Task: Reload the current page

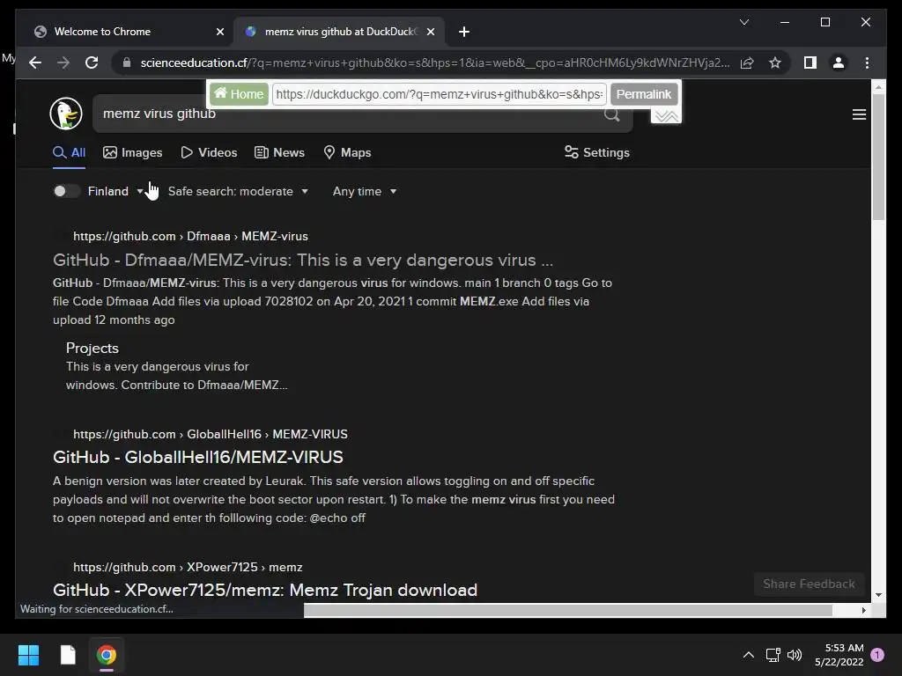Action: click(92, 62)
